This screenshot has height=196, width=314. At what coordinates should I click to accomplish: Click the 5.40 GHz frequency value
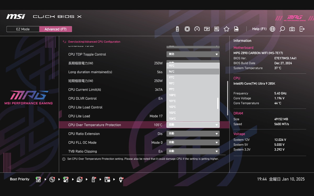(x=281, y=93)
